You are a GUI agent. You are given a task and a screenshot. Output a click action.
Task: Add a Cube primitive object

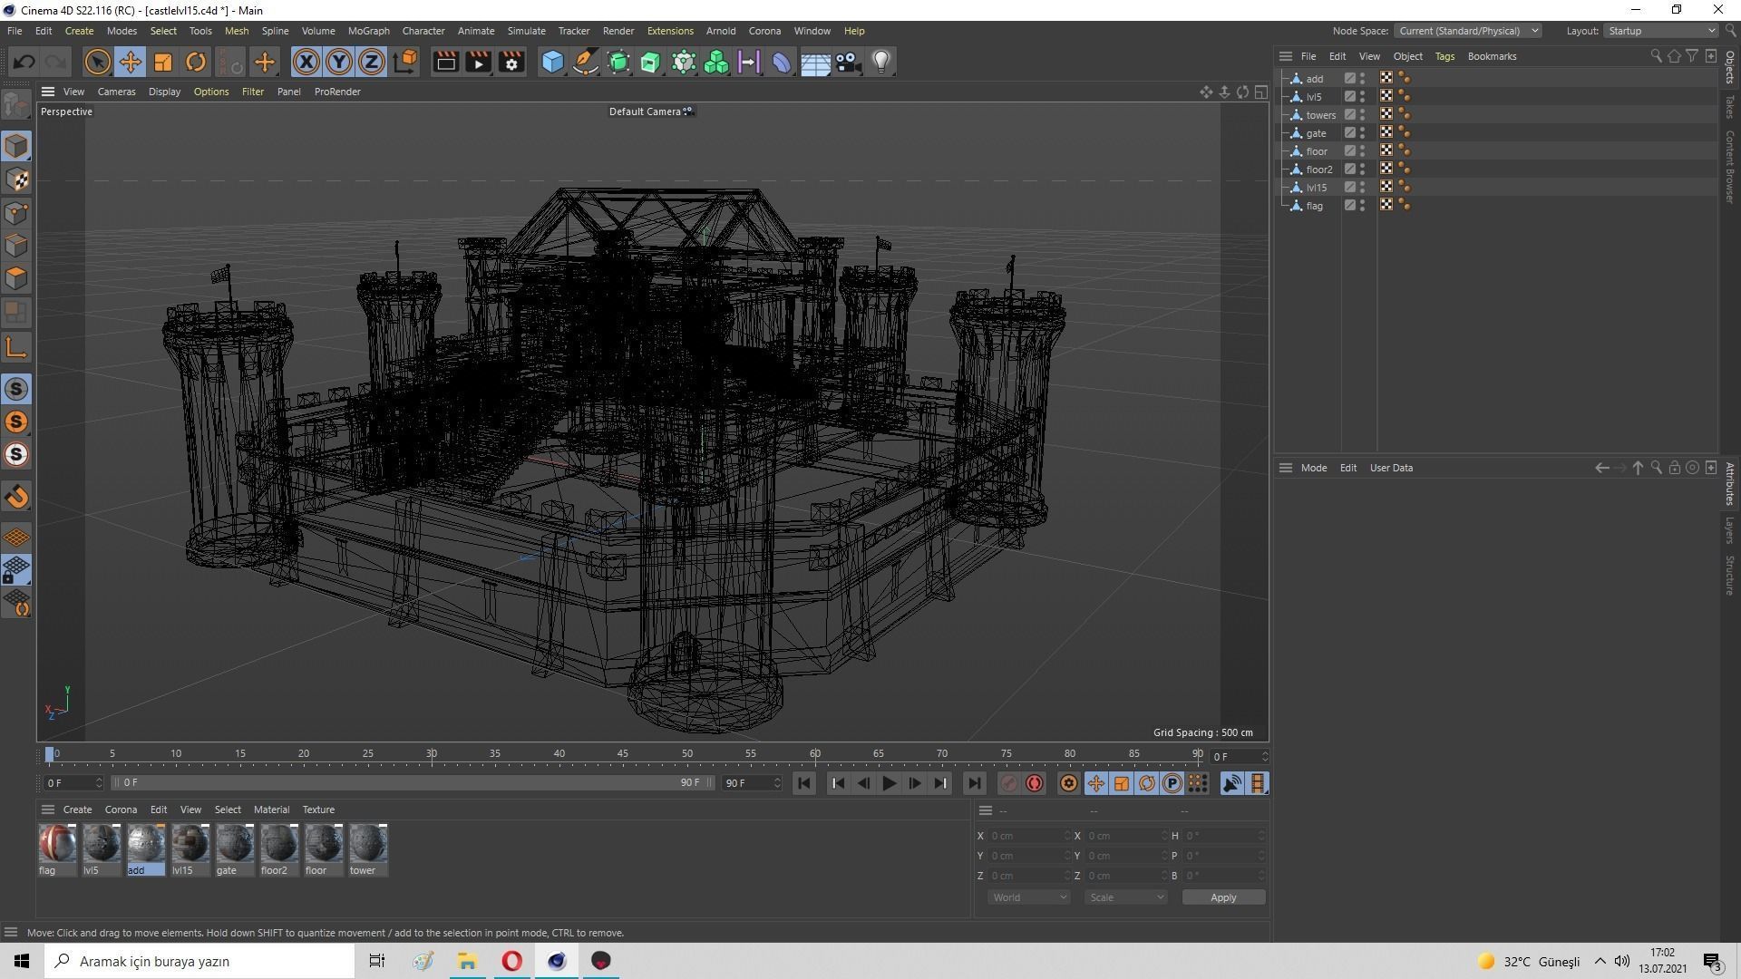(552, 63)
